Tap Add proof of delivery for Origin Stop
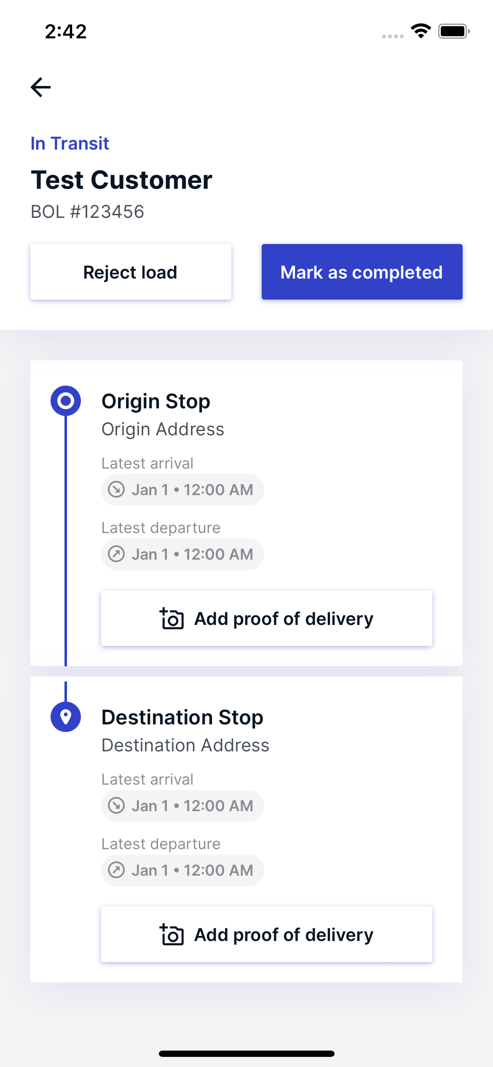The image size is (493, 1067). tap(266, 618)
